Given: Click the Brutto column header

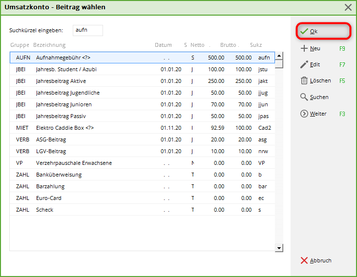Looking at the screenshot, I should (x=228, y=45).
